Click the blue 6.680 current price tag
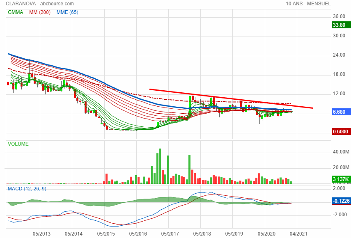This screenshot has height=238, width=351. pos(341,112)
